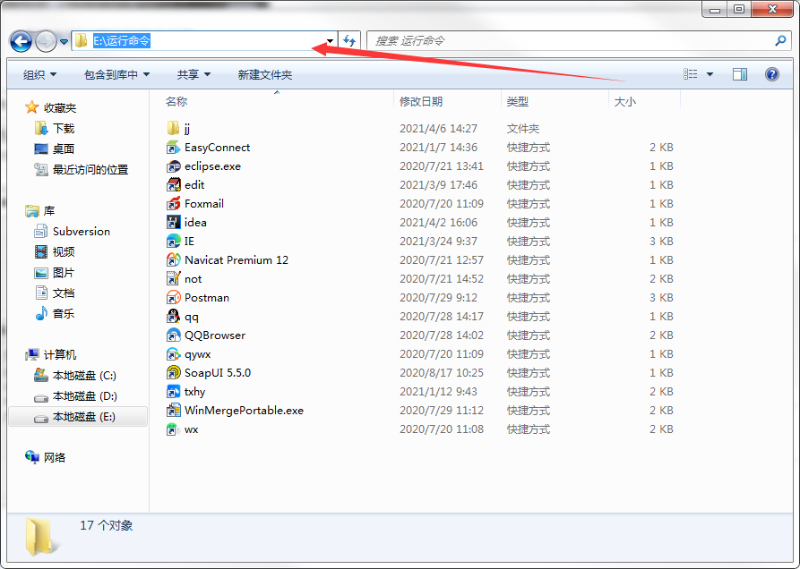Viewport: 800px width, 569px height.
Task: Select the qywx shortcut icon
Action: [174, 354]
